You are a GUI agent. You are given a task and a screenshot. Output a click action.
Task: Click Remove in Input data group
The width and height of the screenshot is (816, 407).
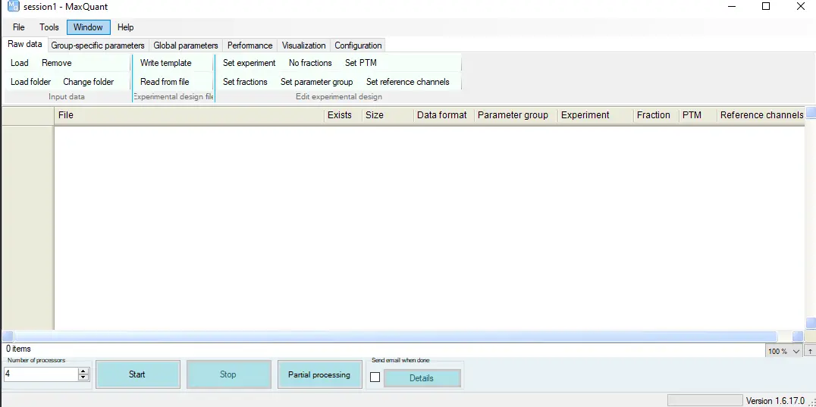coord(57,63)
